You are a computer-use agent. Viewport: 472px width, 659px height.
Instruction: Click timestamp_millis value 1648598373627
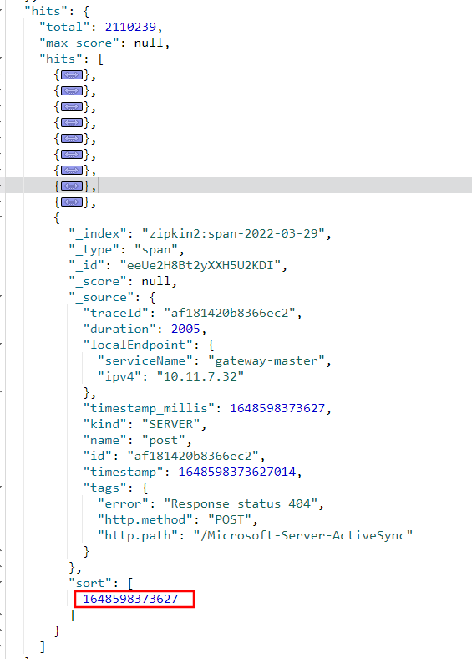coord(277,408)
